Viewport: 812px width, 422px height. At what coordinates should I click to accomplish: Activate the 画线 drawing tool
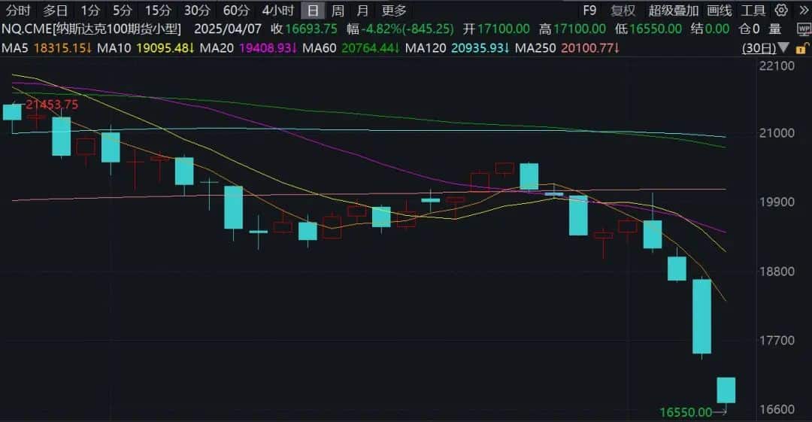720,11
